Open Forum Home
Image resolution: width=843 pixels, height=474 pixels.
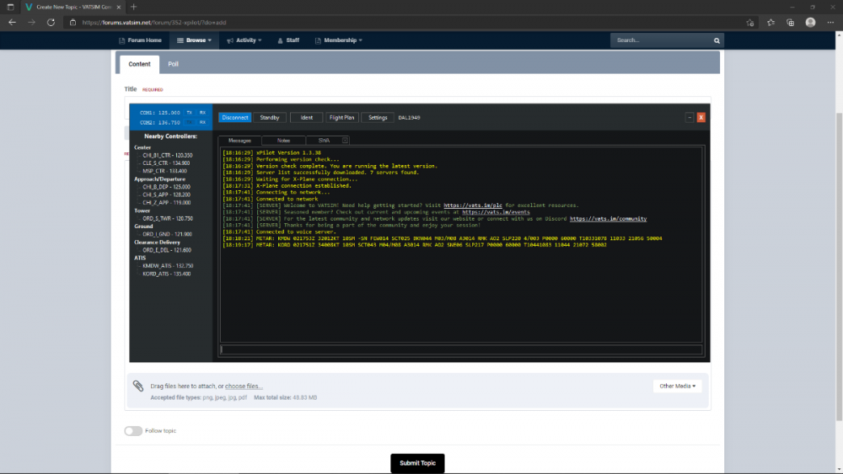point(140,40)
